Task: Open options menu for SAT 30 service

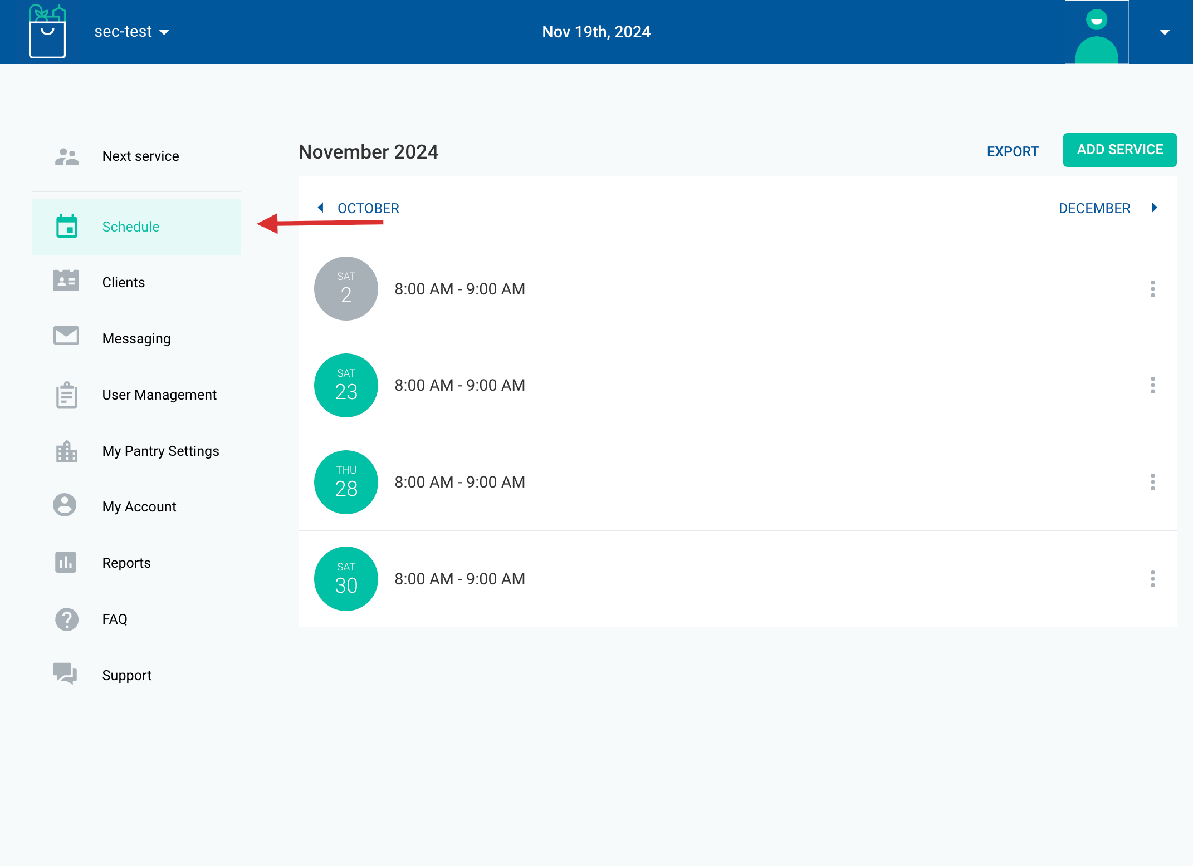Action: coord(1152,579)
